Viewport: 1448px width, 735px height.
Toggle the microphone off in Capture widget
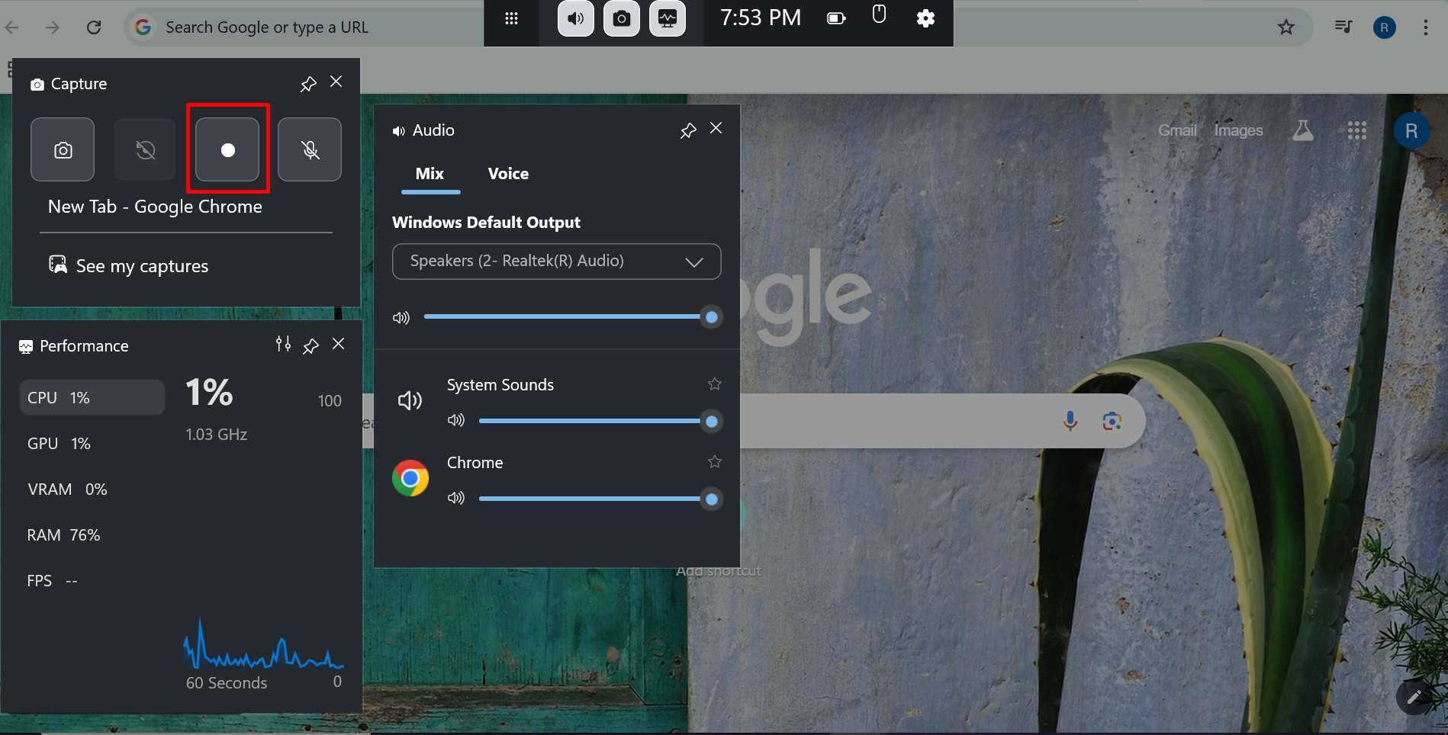(309, 149)
